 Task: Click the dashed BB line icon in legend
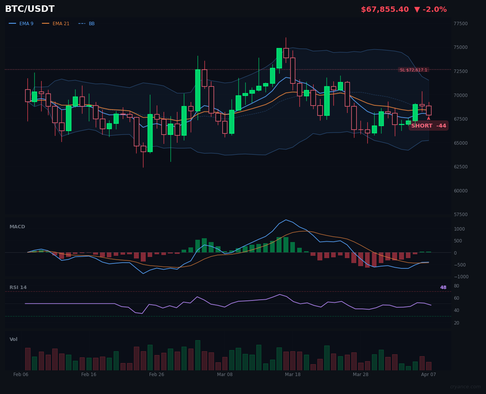tap(82, 24)
